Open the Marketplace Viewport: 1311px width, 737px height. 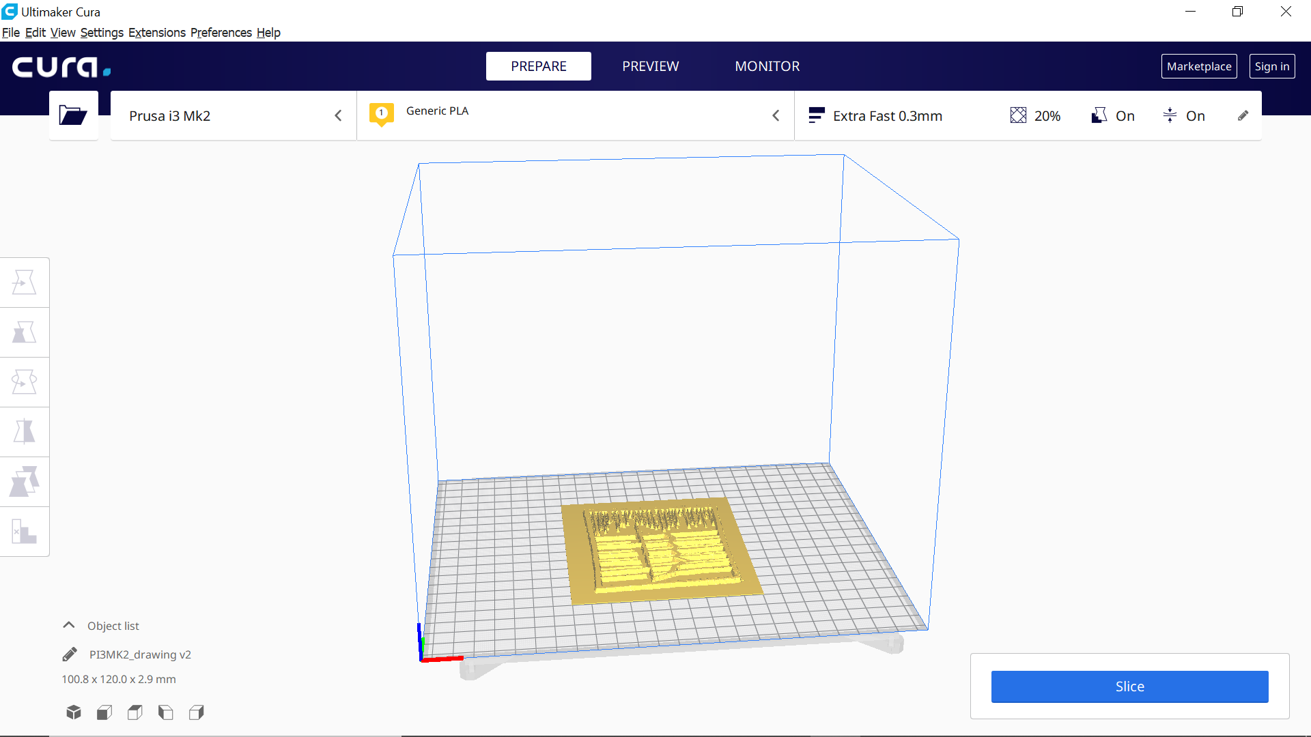click(1199, 66)
